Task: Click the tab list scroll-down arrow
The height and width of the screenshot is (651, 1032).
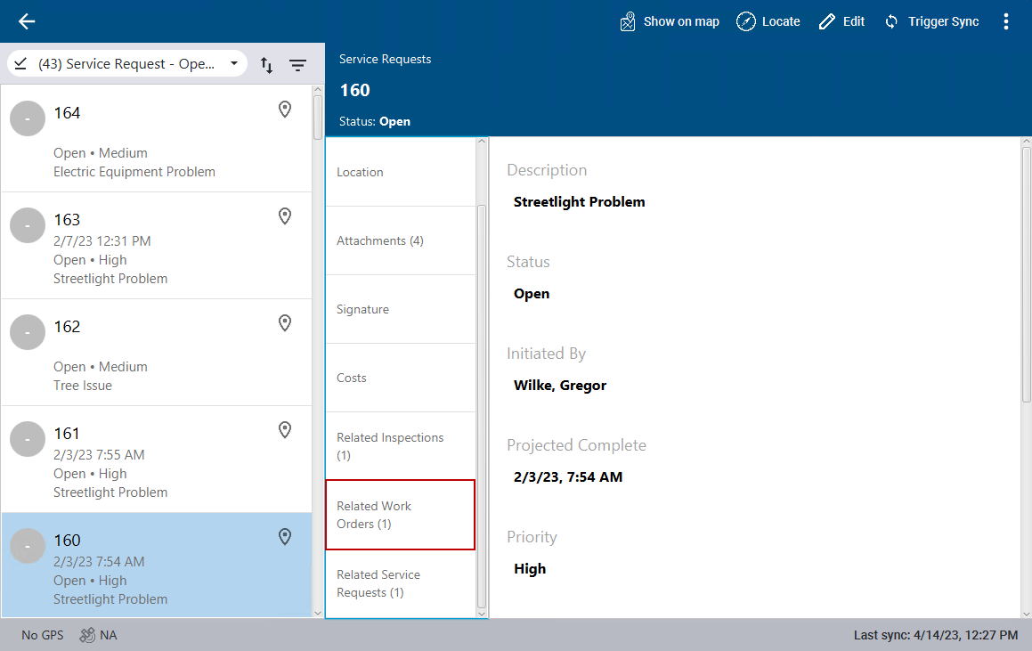Action: (x=482, y=613)
